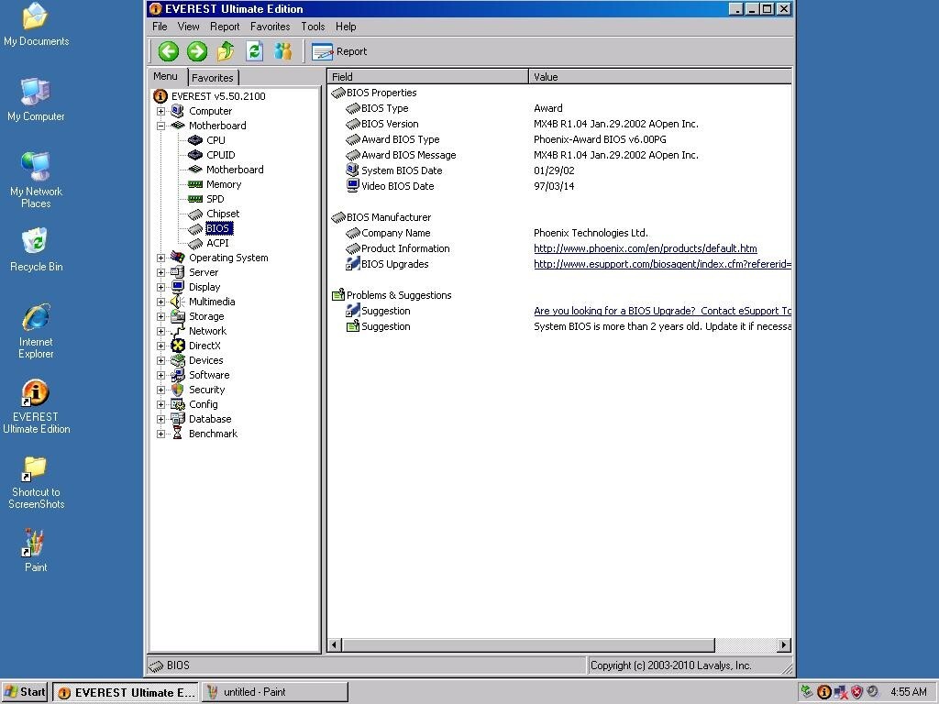Click the Server icon in tree
The height and width of the screenshot is (704, 939).
tap(178, 272)
